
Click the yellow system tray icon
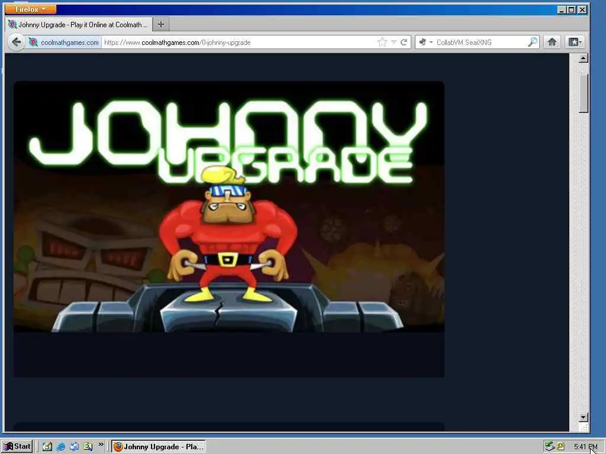tap(560, 447)
